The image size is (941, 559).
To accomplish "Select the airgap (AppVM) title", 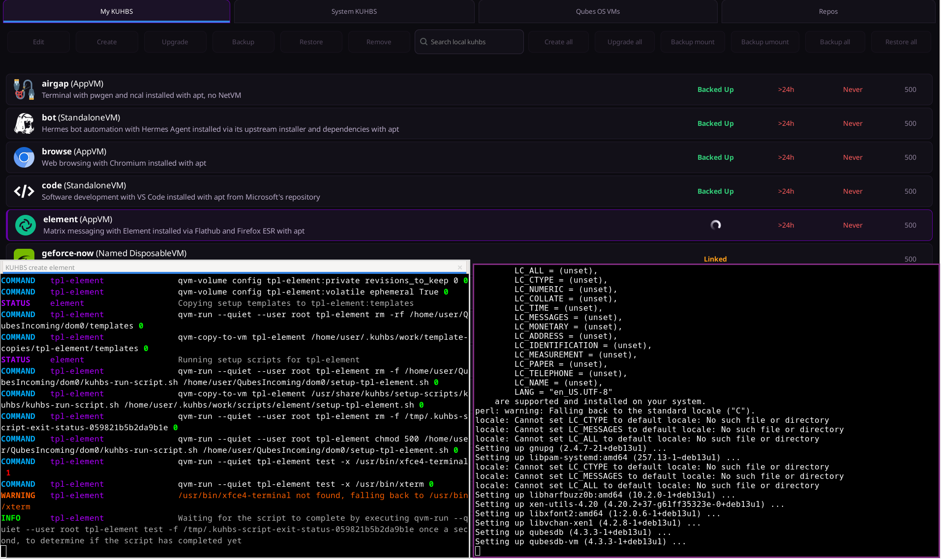I will pos(72,84).
